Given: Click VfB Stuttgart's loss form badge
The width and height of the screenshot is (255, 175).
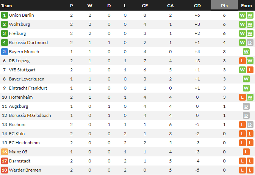Looking at the screenshot, I should tap(250, 70).
